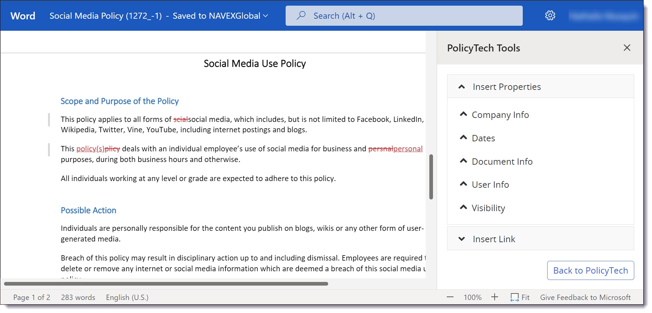Zoom out using the minus icon
Image resolution: width=652 pixels, height=313 pixels.
click(x=450, y=297)
